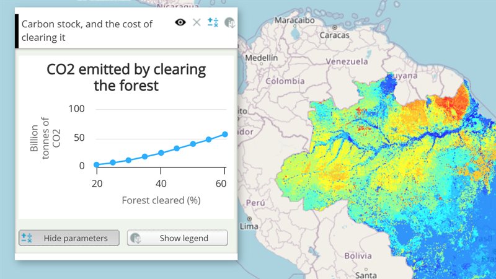Viewport: 496px width, 279px height.
Task: Click the Caracas label on the map
Action: tap(334, 35)
